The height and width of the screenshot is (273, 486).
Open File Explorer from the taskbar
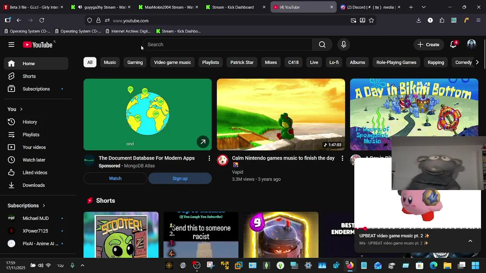click(448, 265)
